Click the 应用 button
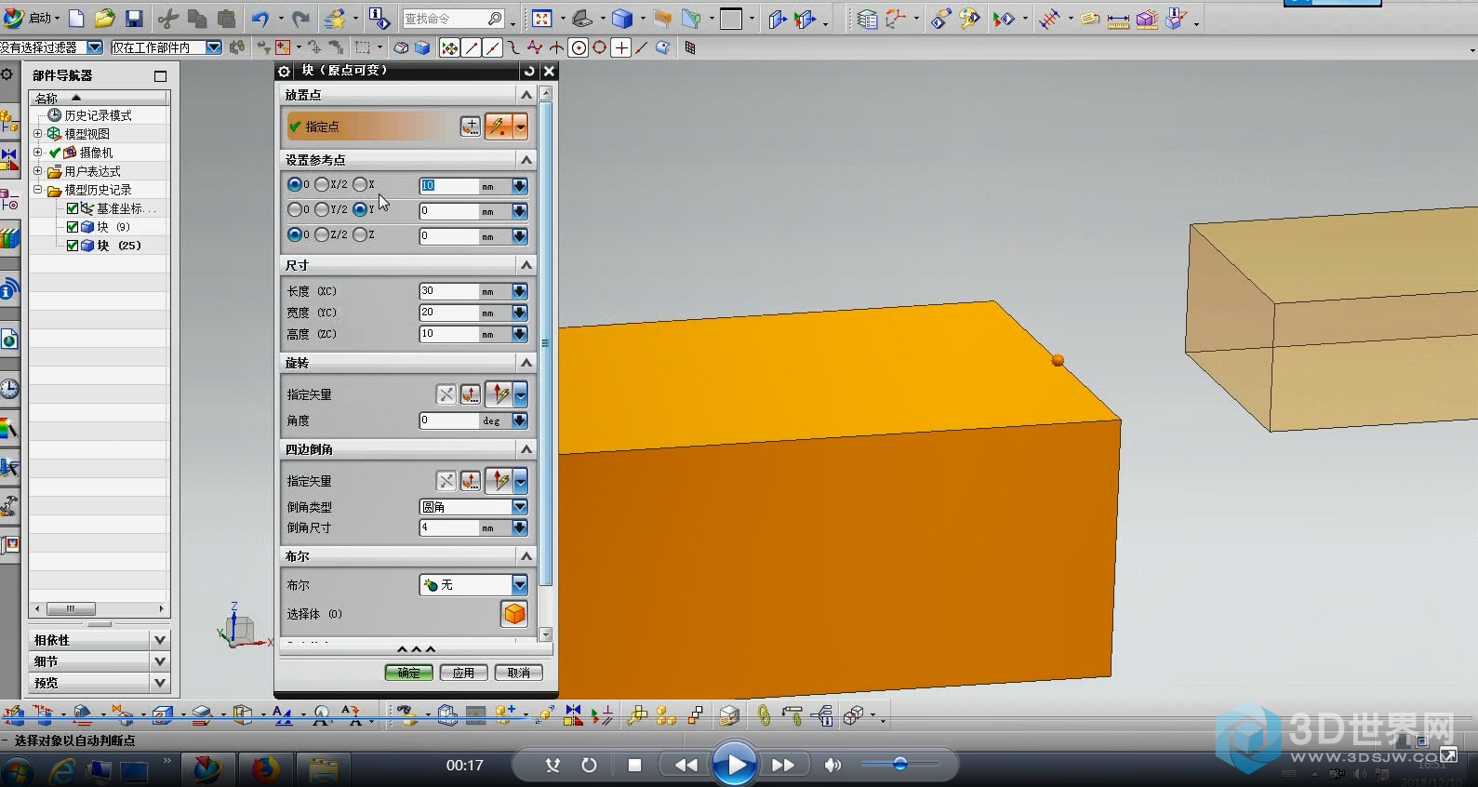Viewport: 1478px width, 787px height. (x=464, y=673)
